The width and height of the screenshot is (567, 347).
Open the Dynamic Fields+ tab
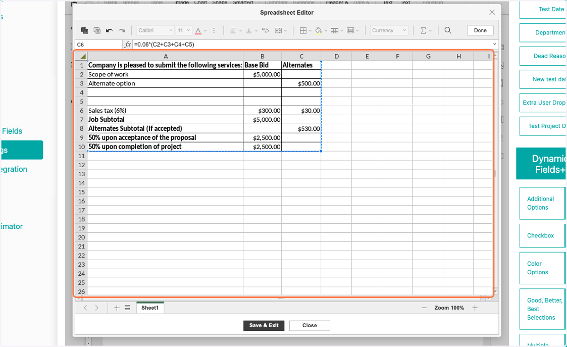[x=541, y=164]
